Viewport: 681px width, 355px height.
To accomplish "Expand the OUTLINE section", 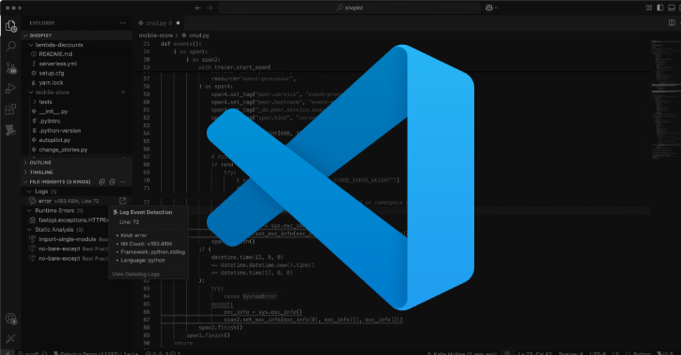I will [x=77, y=163].
